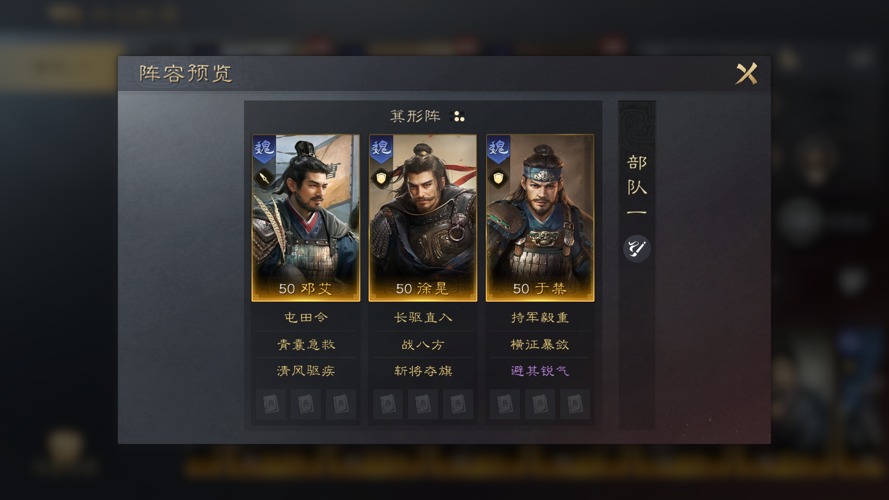Viewport: 889px width, 500px height.
Task: Select the 横征暴敛 skill
Action: [x=540, y=344]
